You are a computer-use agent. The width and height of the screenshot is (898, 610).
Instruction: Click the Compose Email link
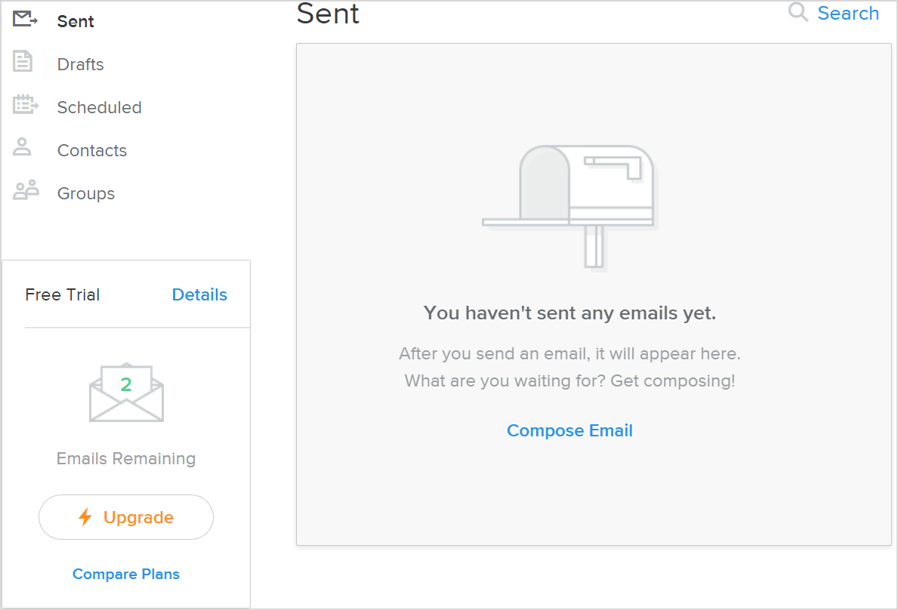tap(569, 430)
